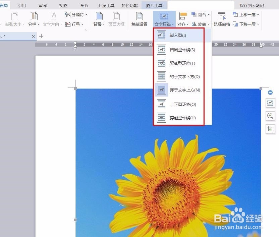The height and width of the screenshot is (237, 279).
Task: Expand the 对齐 dropdown arrow
Action: (187, 24)
